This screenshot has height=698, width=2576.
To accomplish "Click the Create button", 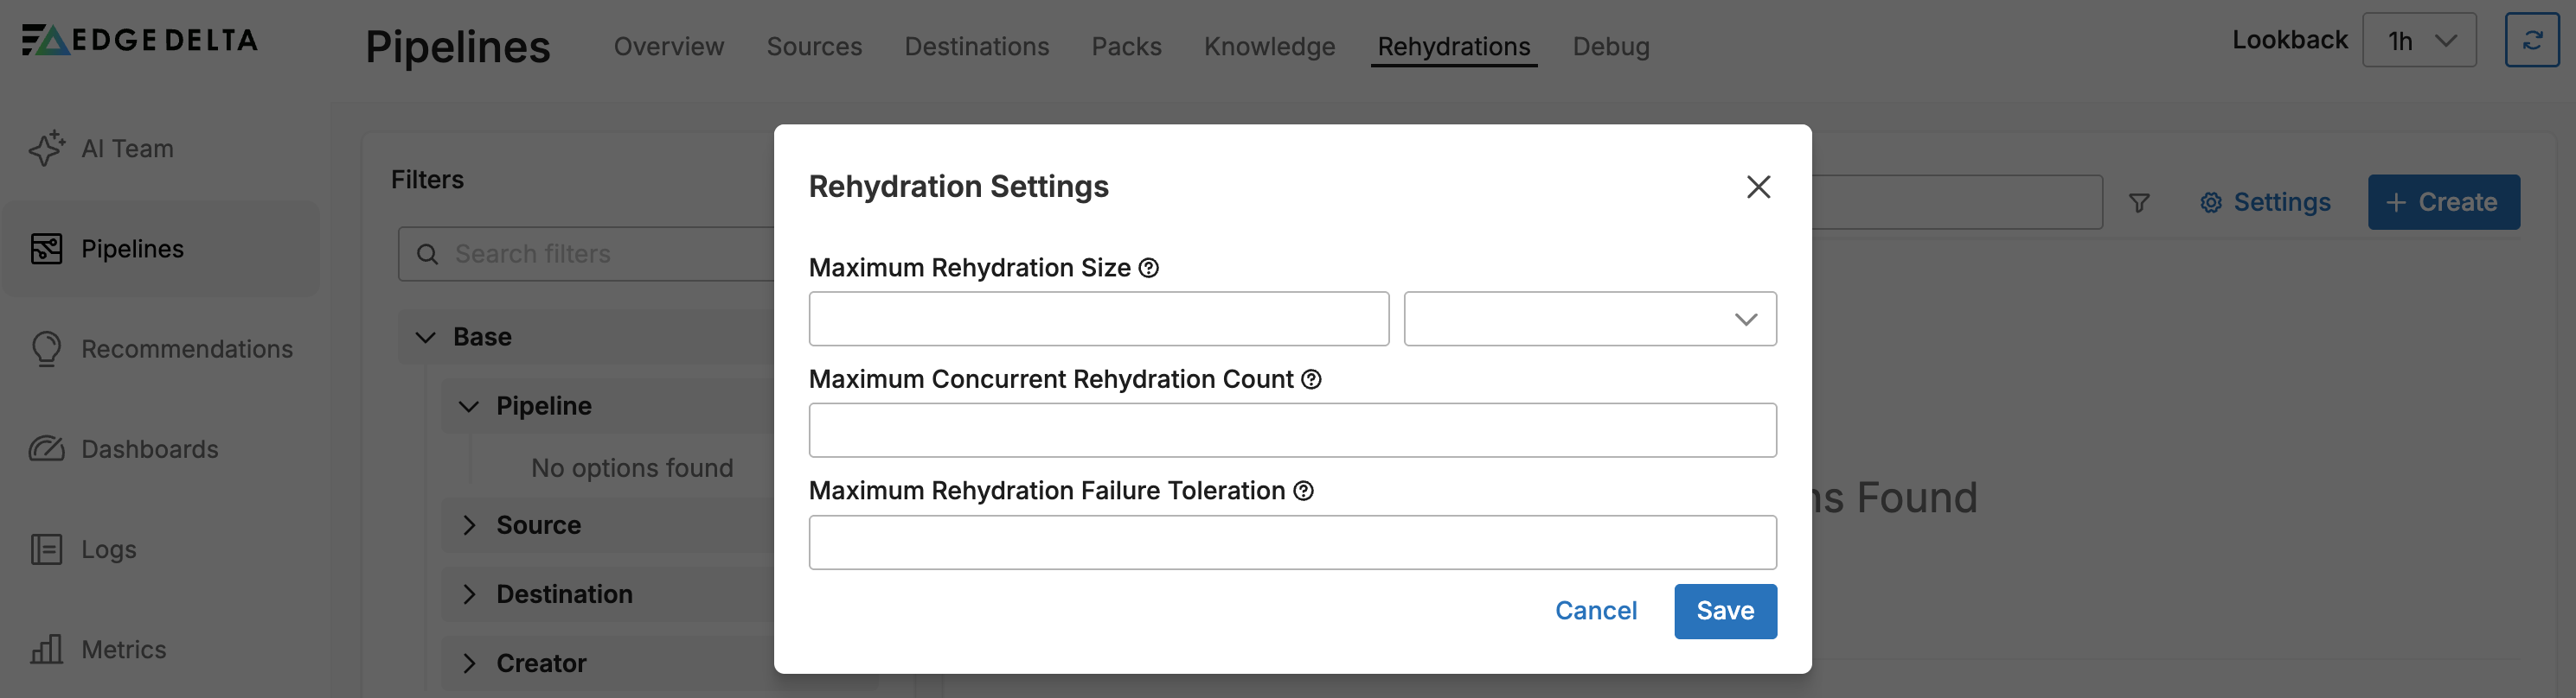I will pyautogui.click(x=2443, y=203).
